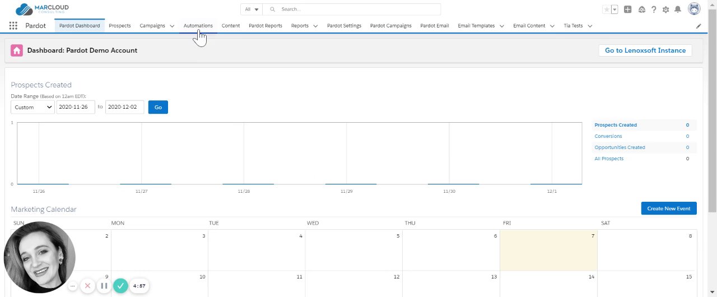Open the App Launcher grid icon
This screenshot has width=717, height=297.
pos(13,26)
